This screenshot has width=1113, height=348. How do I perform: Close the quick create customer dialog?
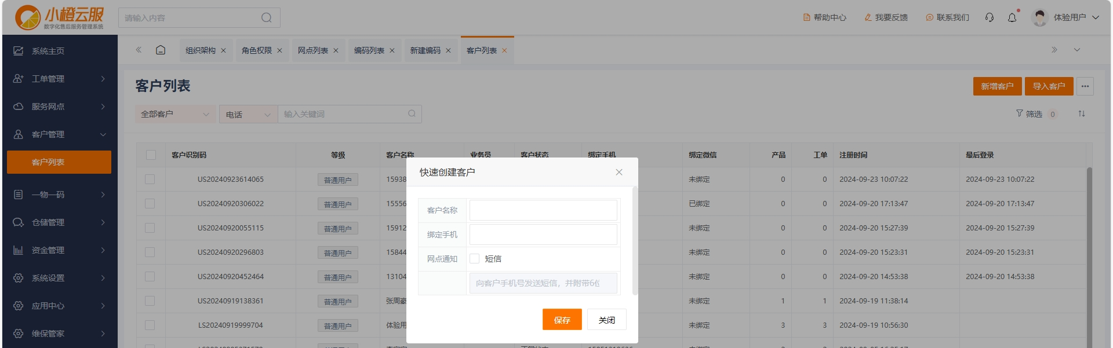[x=619, y=173]
